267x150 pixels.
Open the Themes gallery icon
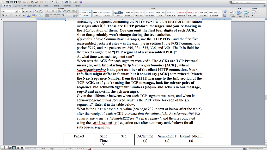point(254,12)
